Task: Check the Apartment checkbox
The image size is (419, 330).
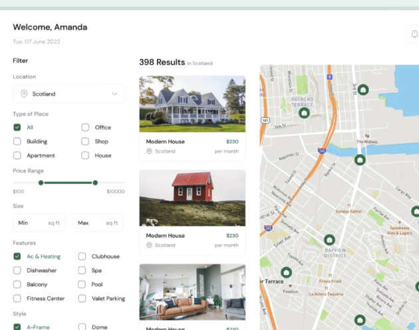Action: (x=17, y=155)
